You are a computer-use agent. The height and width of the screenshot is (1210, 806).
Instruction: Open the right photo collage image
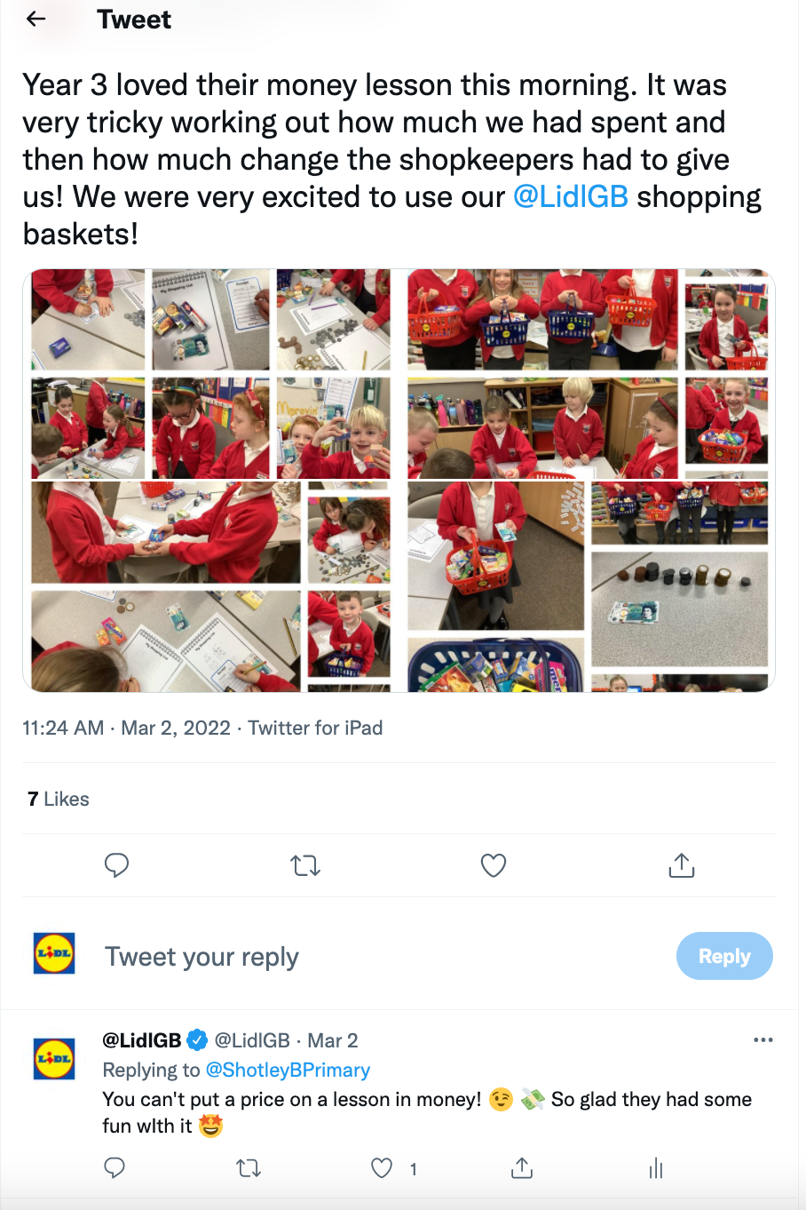[x=588, y=481]
